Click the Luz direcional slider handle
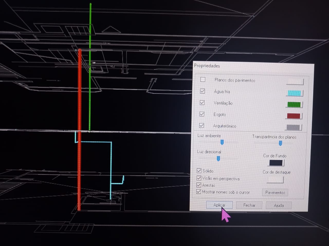 pyautogui.click(x=218, y=159)
